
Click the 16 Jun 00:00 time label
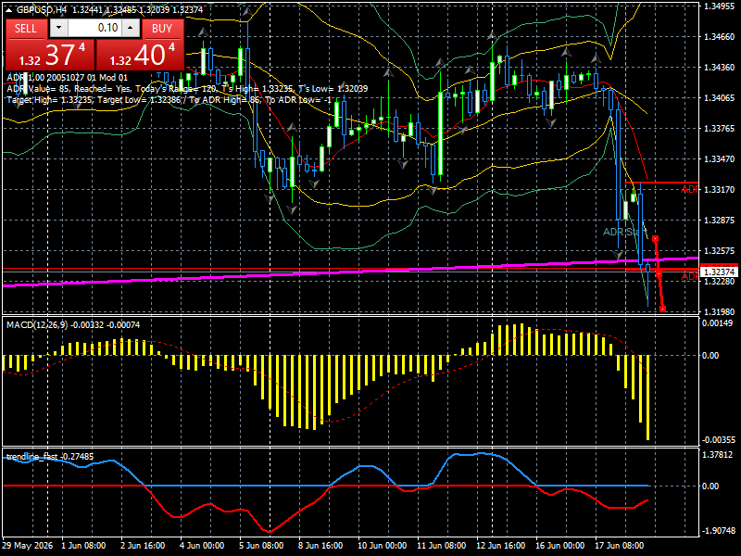560,546
